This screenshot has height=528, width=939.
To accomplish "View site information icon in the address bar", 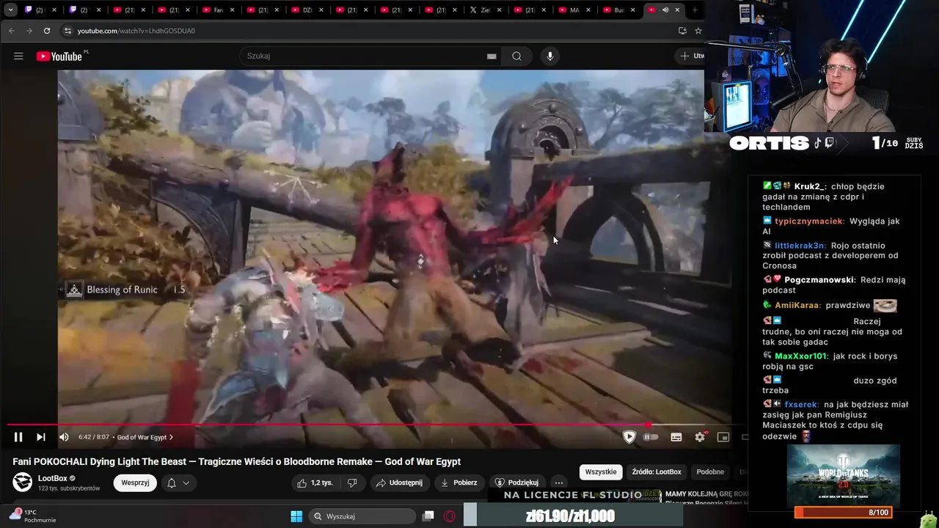I will 67,31.
